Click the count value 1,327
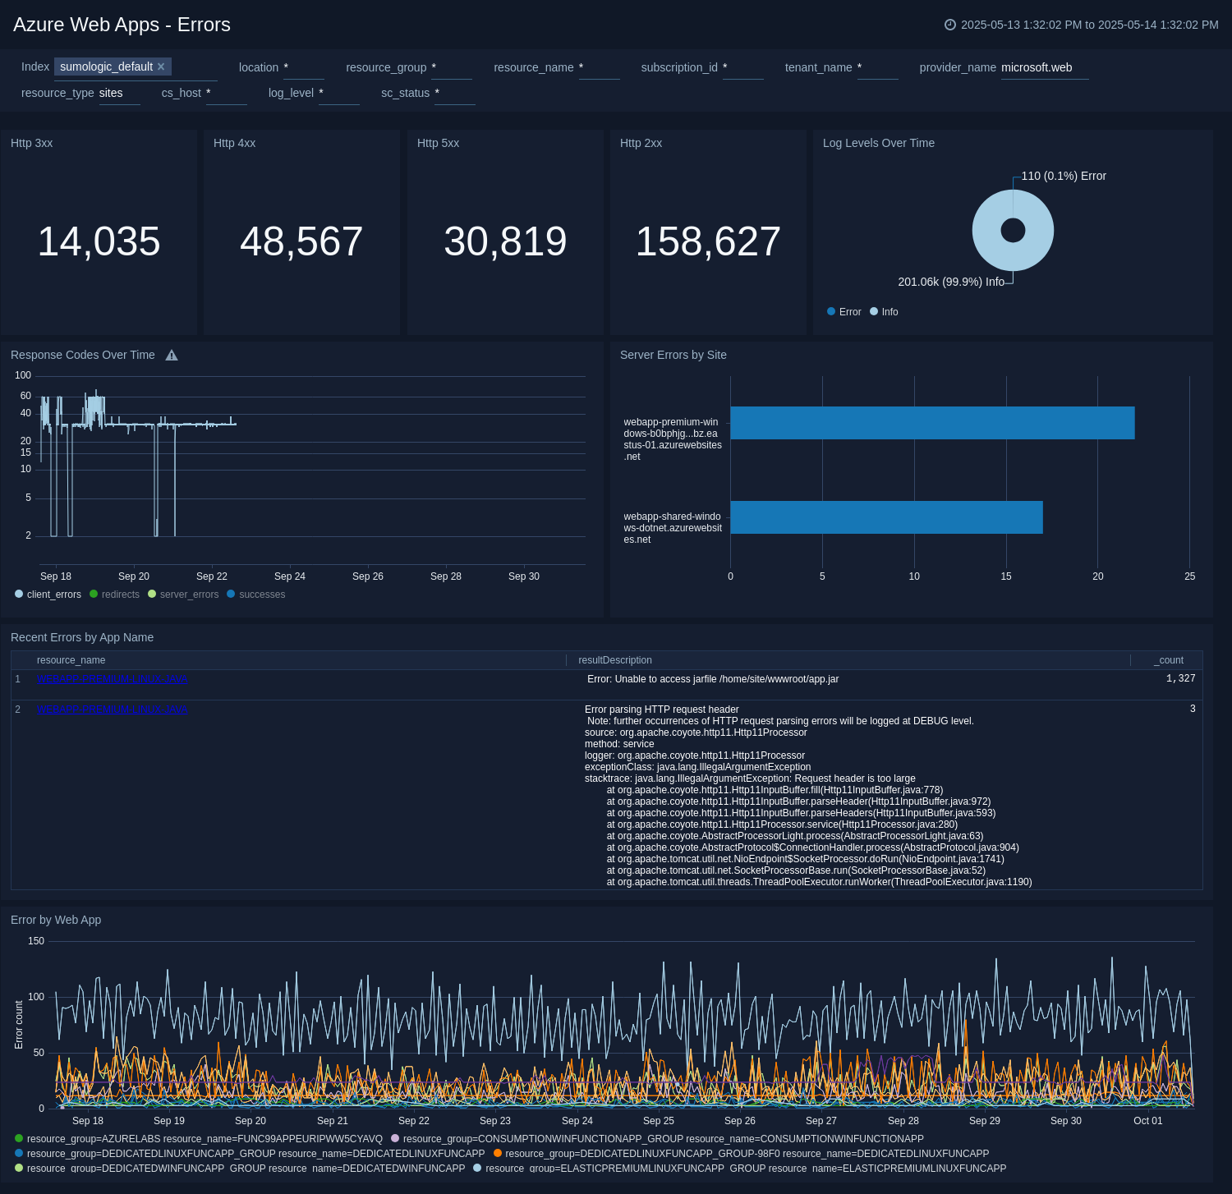Image resolution: width=1232 pixels, height=1194 pixels. pos(1181,678)
